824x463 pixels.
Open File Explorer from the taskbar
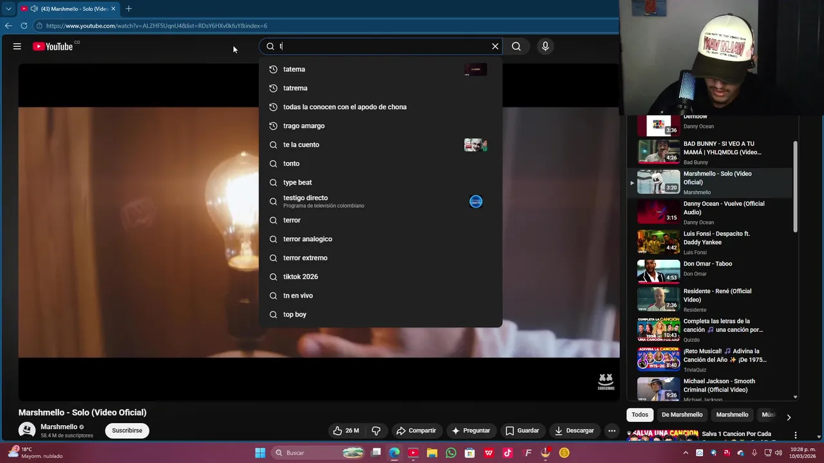click(x=432, y=453)
